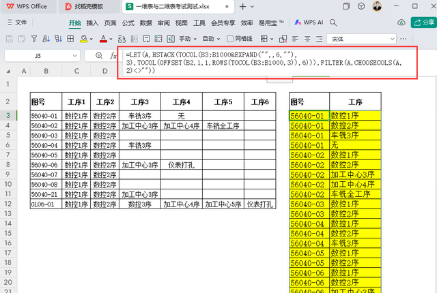Select row 3 header

(x=8, y=115)
